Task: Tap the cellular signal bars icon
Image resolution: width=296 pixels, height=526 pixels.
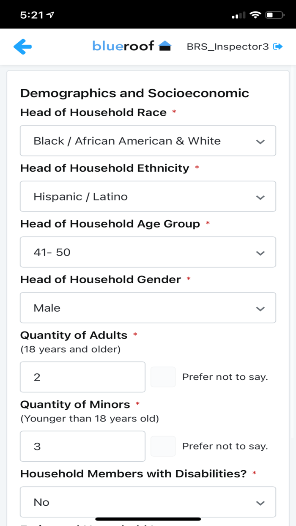Action: tap(238, 16)
